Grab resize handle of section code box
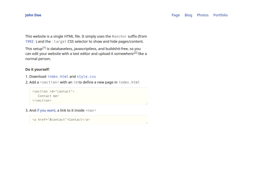This screenshot has height=189, width=253. [146, 104]
